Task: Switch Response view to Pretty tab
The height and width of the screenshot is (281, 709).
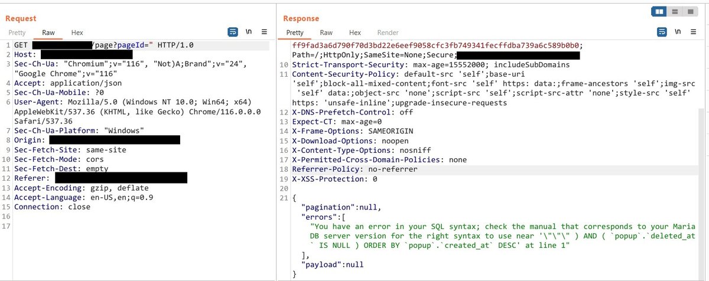Action: pyautogui.click(x=295, y=32)
